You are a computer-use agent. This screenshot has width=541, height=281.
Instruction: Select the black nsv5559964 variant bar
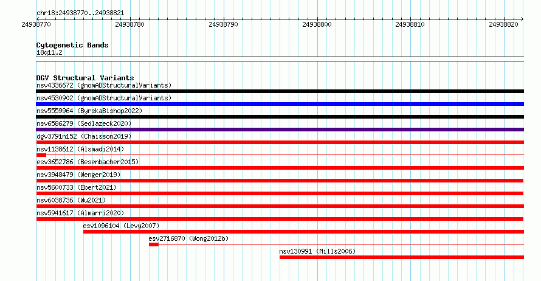[280, 117]
